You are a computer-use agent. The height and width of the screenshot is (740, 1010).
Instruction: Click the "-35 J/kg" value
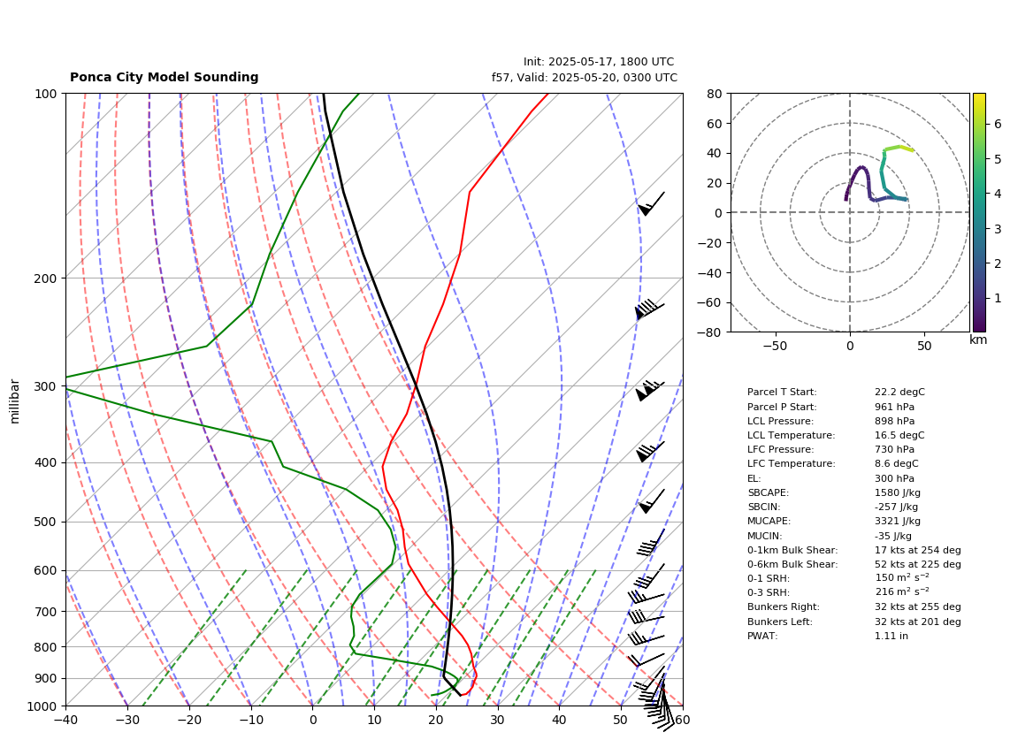[893, 536]
